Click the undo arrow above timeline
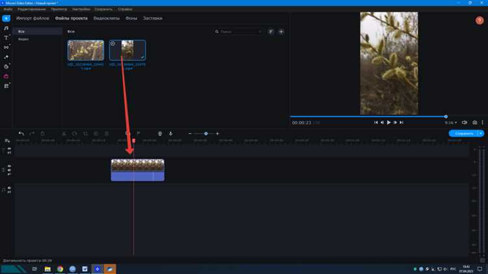The width and height of the screenshot is (488, 274). (x=21, y=133)
